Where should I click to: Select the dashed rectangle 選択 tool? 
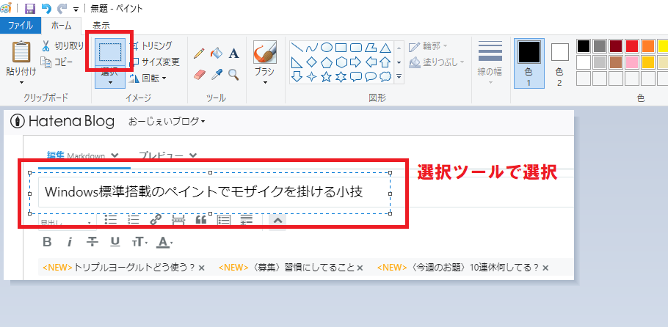pyautogui.click(x=110, y=52)
